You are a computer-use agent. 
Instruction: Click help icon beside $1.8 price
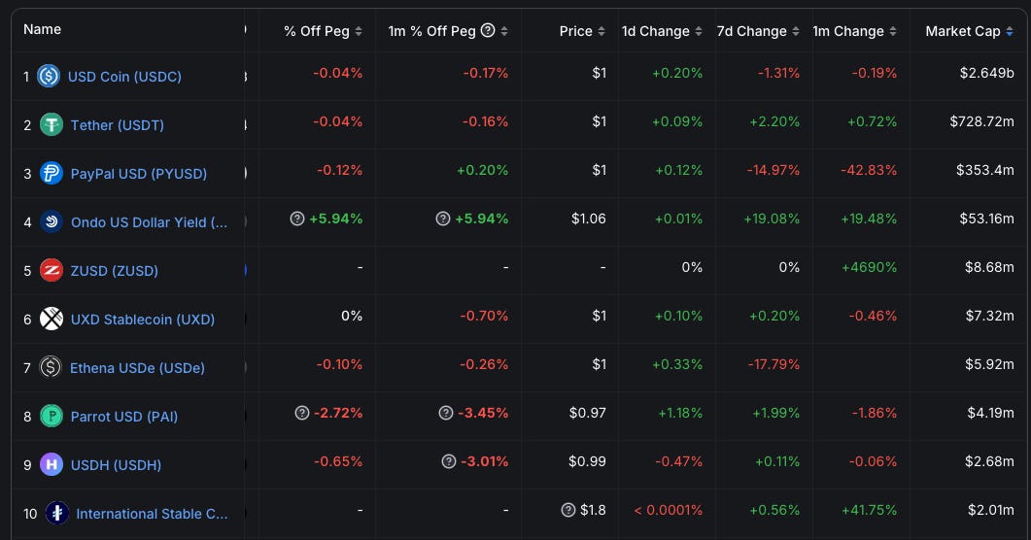pos(568,510)
